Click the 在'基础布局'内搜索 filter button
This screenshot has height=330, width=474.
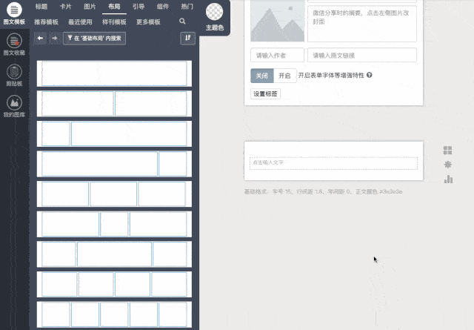(x=94, y=39)
